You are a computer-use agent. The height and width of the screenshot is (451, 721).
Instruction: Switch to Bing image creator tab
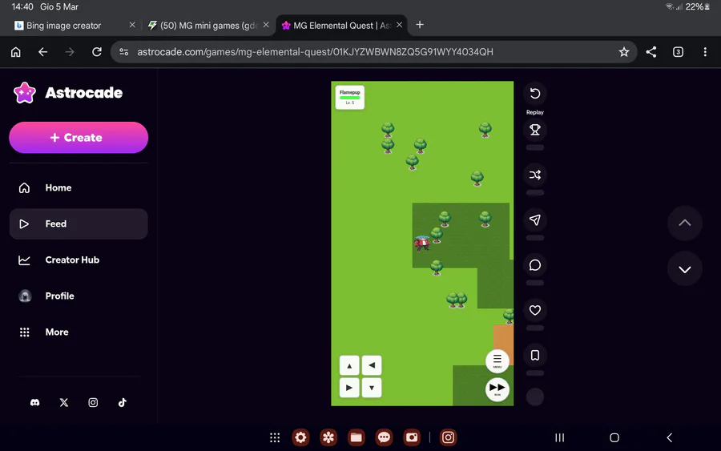tap(63, 26)
